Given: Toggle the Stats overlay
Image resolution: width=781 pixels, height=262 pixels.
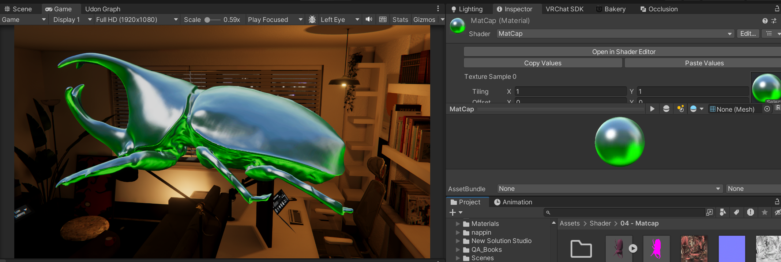Looking at the screenshot, I should pyautogui.click(x=400, y=20).
